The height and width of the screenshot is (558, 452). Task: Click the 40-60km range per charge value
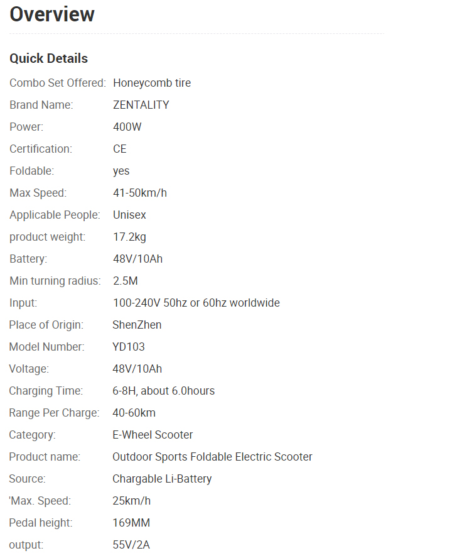click(x=134, y=413)
